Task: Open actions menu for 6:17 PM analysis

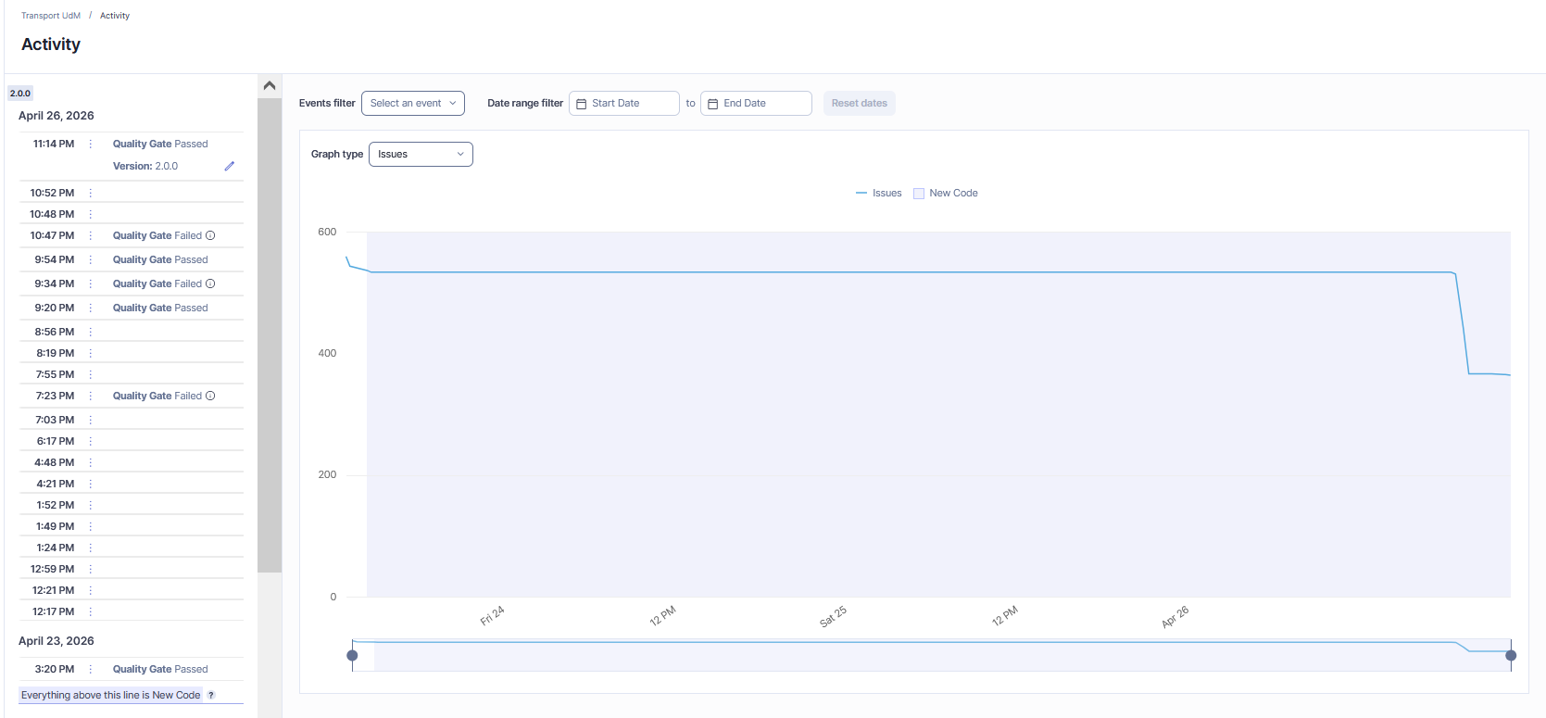Action: [90, 441]
